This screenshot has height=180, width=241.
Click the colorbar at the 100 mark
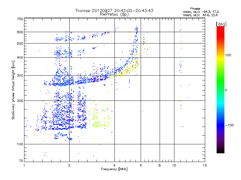click(x=221, y=55)
